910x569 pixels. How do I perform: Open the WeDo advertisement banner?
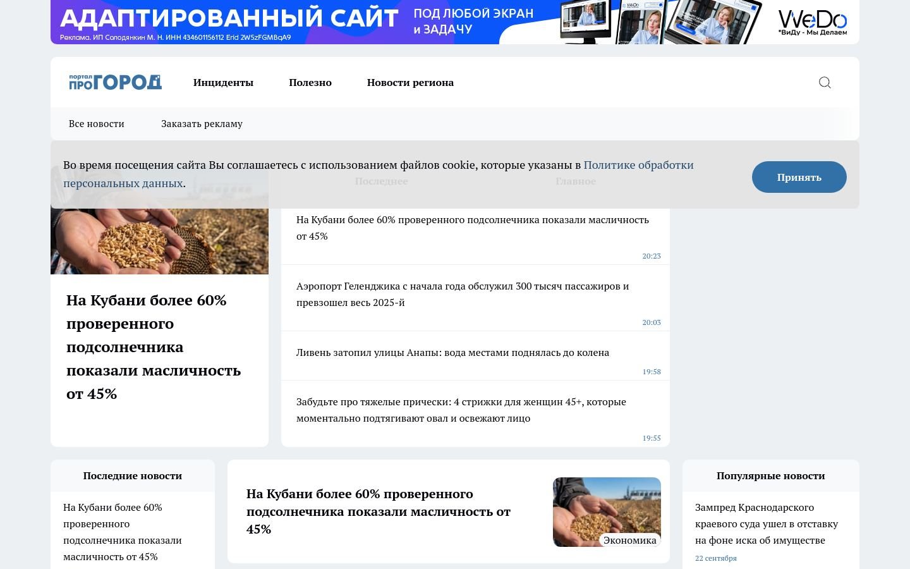click(455, 21)
